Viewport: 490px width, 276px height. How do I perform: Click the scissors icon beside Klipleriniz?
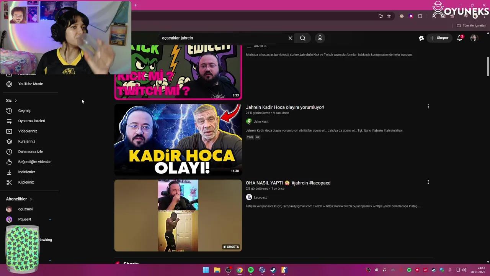[x=9, y=182]
